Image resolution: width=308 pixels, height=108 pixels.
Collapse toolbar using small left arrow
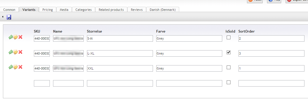point(3,17)
